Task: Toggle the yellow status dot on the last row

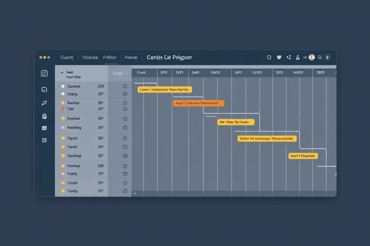Action: (63, 191)
